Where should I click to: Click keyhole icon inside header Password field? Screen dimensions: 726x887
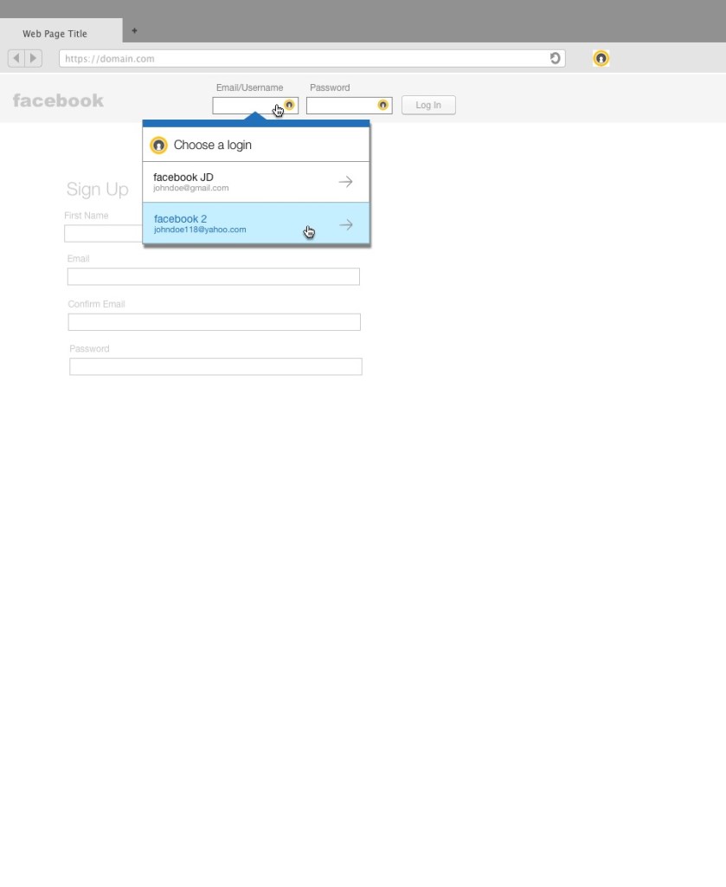click(x=382, y=106)
